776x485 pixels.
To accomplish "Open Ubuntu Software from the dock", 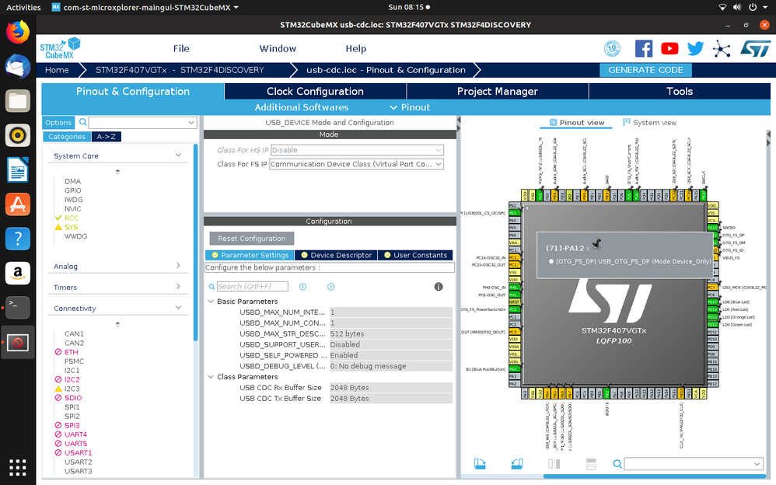I will [18, 204].
